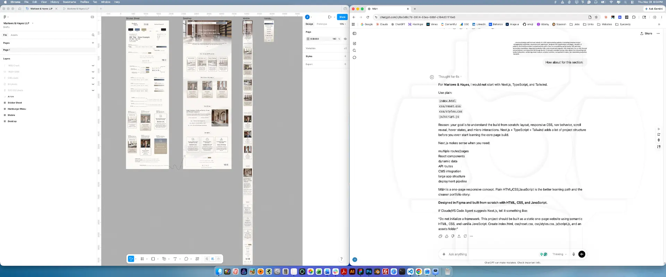
Task: Add a new page in Figma Pages
Action: (x=93, y=43)
